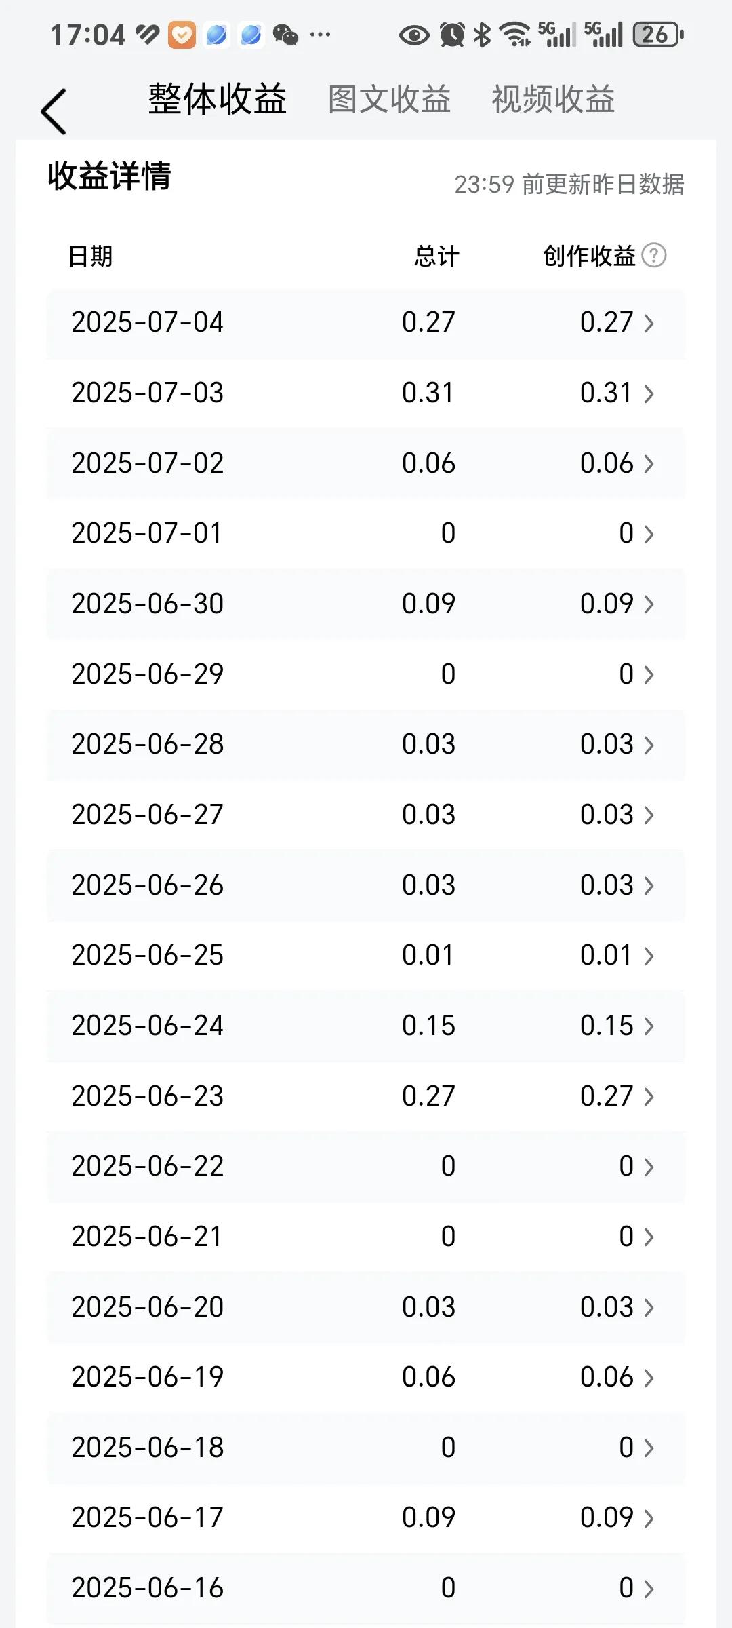The width and height of the screenshot is (732, 1628).
Task: Expand the 2025-07-04 earnings chevron
Action: (649, 323)
